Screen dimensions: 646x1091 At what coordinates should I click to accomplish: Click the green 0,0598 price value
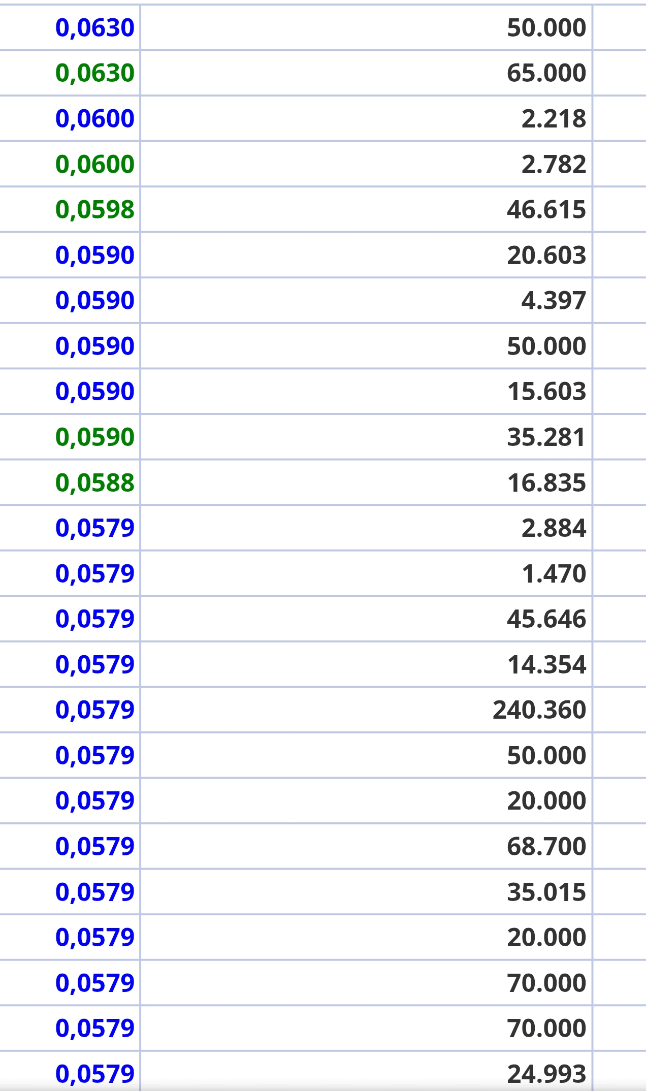[95, 210]
